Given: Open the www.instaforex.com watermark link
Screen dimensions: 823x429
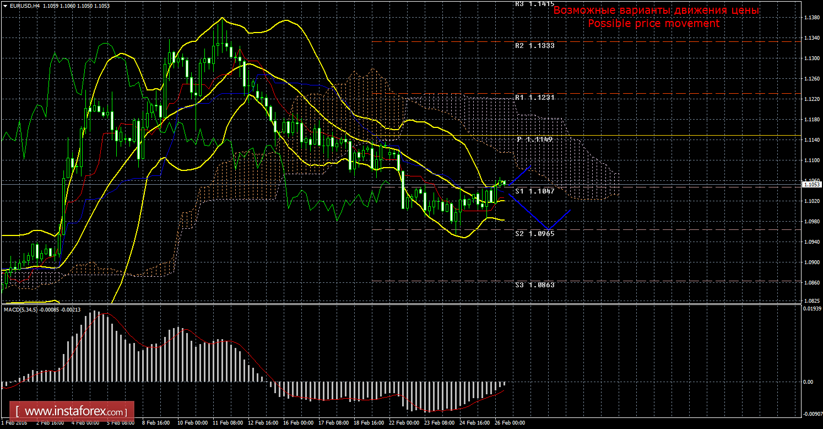Looking at the screenshot, I should (x=74, y=411).
